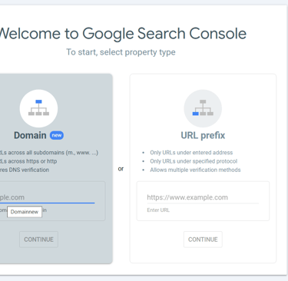Image resolution: width=288 pixels, height=281 pixels.
Task: Click the DNS verification bullet text
Action: point(25,170)
